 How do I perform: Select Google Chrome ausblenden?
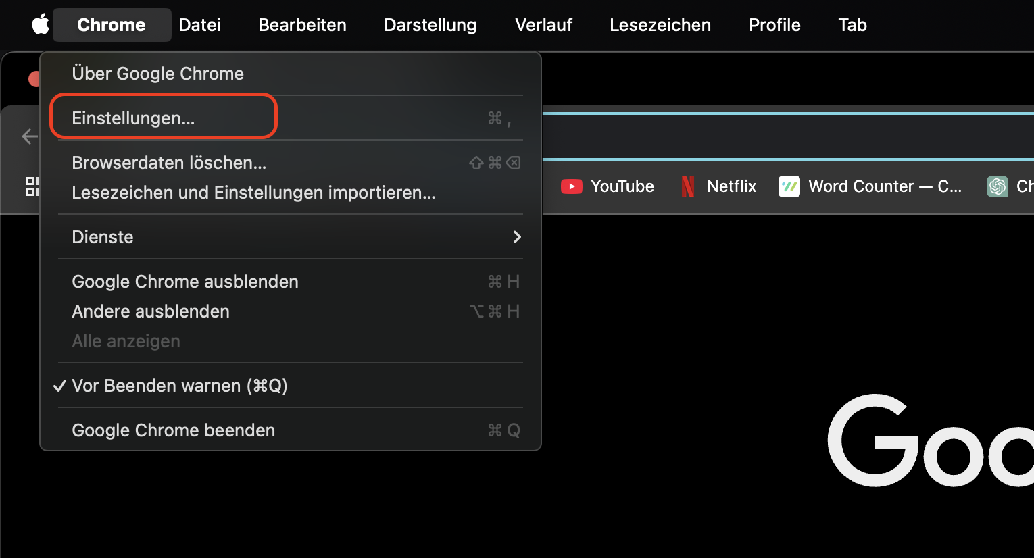[x=185, y=281]
